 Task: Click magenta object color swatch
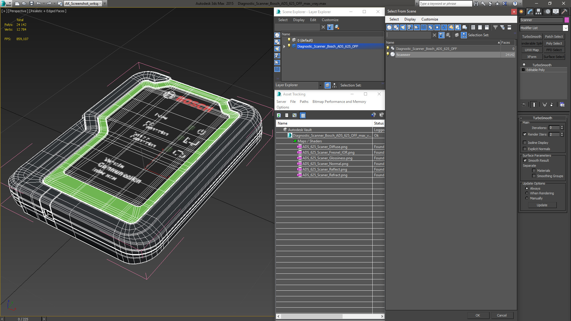(x=567, y=20)
